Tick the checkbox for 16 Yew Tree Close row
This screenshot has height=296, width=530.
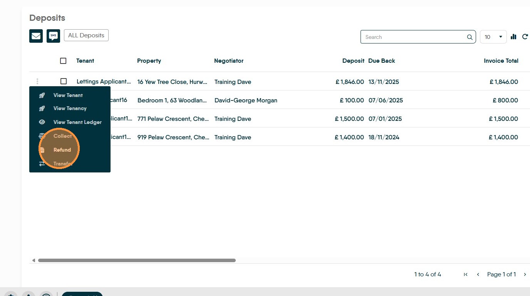click(64, 81)
